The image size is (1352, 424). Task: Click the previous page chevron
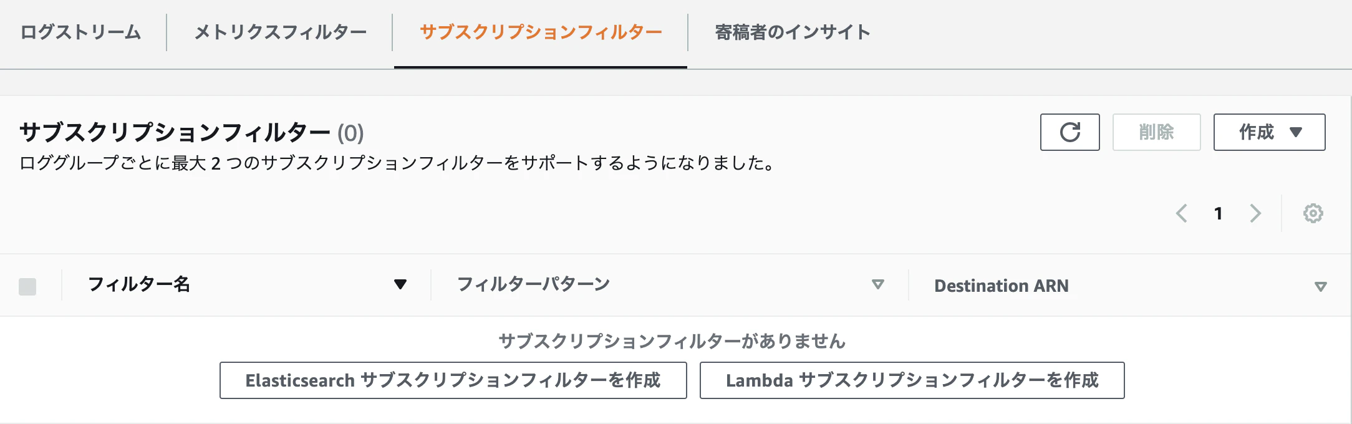1181,213
